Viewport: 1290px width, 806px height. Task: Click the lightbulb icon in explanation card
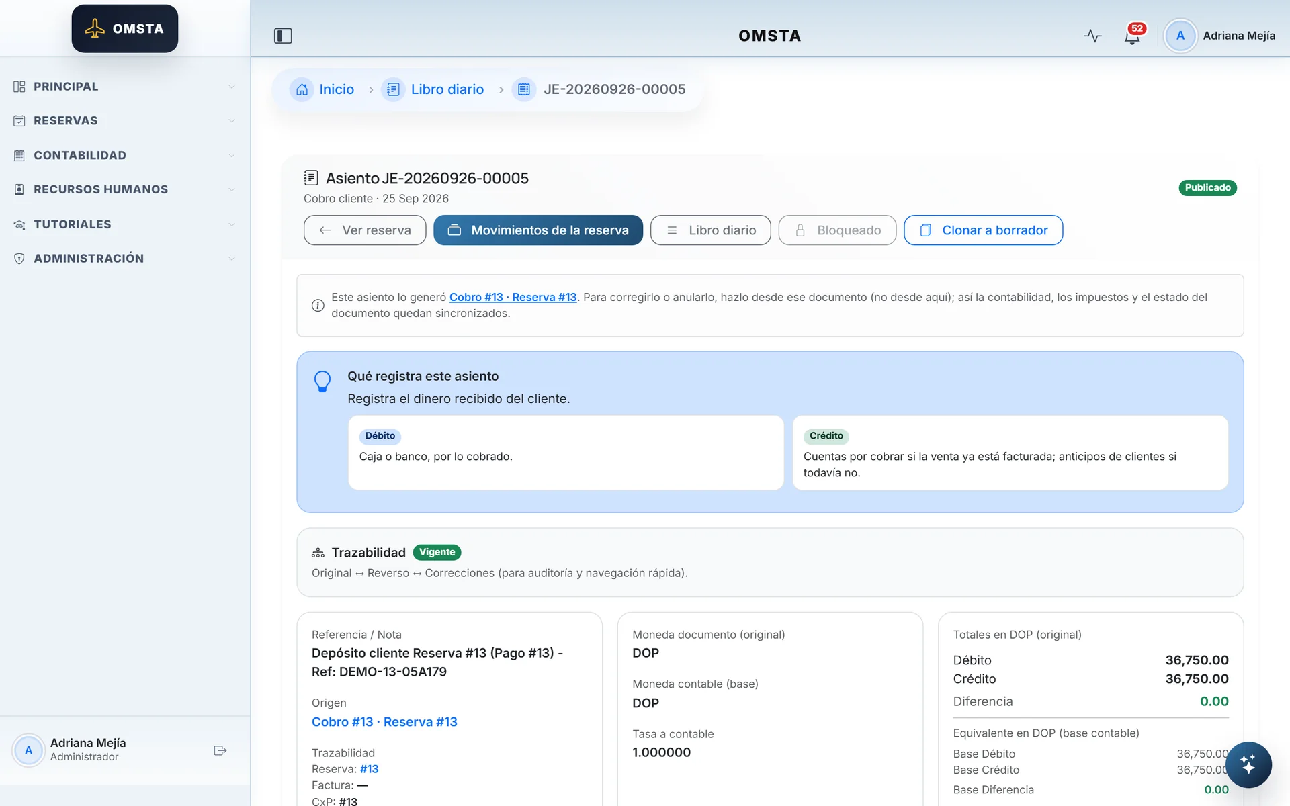(x=322, y=382)
